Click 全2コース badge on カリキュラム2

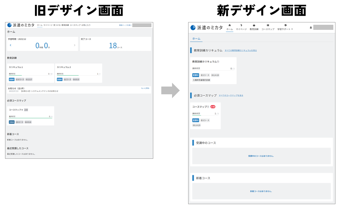pos(68,79)
